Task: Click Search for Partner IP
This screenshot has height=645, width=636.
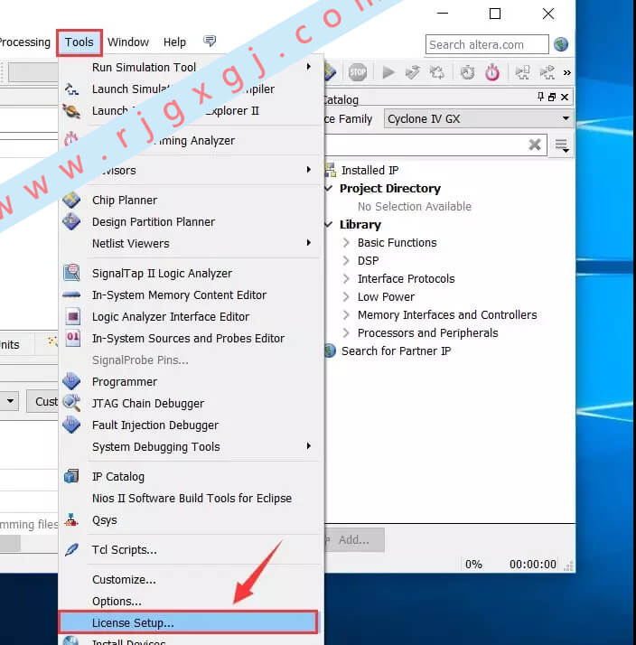Action: pos(396,351)
